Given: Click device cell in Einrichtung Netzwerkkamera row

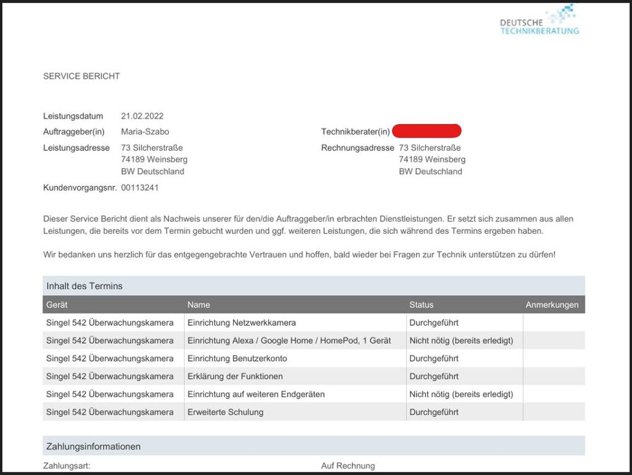Looking at the screenshot, I should pos(114,322).
